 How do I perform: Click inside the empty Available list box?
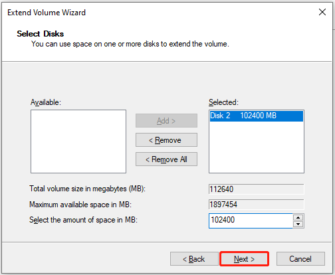pyautogui.click(x=78, y=141)
